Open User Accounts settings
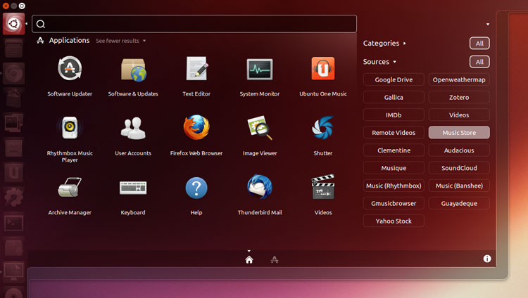The image size is (528, 298). pos(133,128)
